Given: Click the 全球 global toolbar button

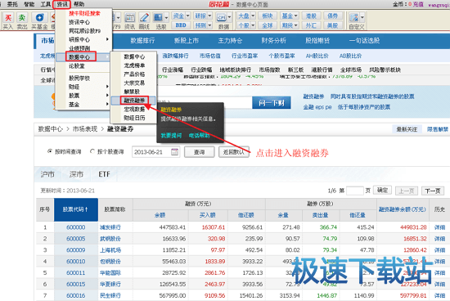Looking at the screenshot, I should tap(268, 25).
